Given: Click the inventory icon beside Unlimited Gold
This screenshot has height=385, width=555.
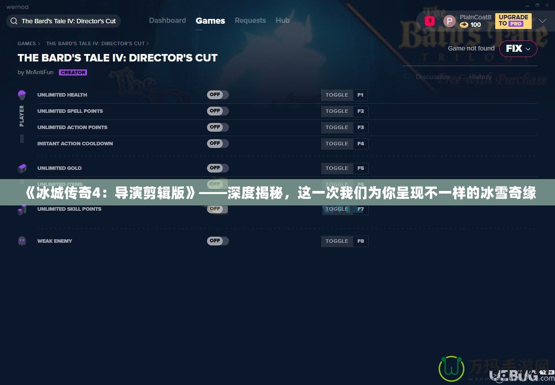Looking at the screenshot, I should [22, 168].
